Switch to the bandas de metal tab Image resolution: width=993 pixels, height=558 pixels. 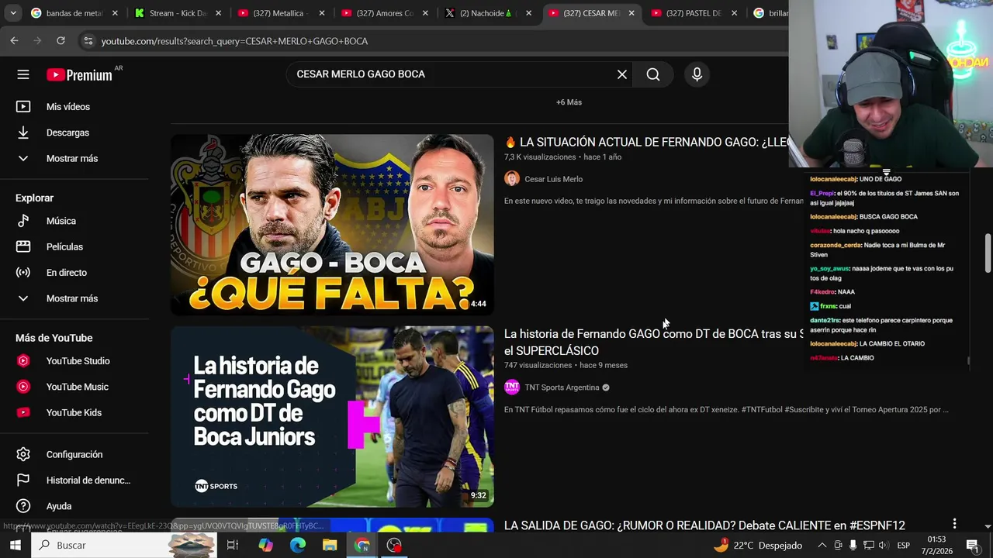[72, 13]
